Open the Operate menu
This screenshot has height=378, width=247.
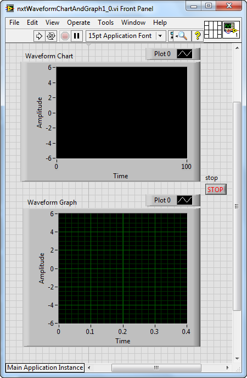(78, 23)
